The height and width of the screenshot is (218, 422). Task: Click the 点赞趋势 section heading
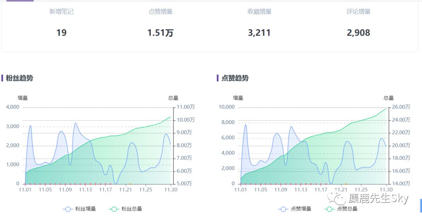(235, 78)
